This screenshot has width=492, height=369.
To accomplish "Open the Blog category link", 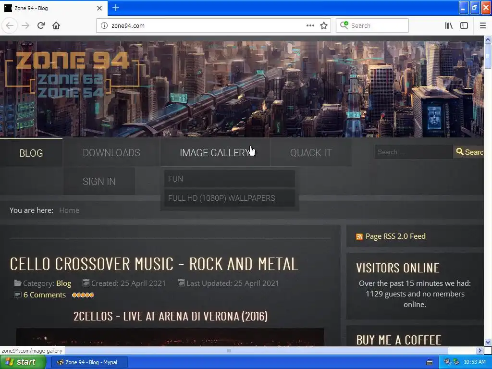I will [64, 283].
